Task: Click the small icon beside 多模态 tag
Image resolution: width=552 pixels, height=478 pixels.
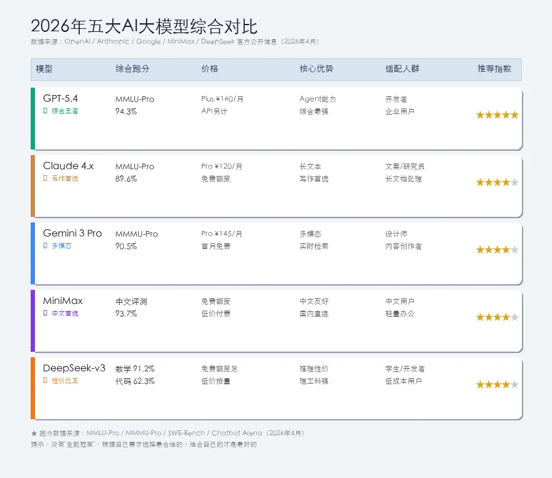Action: point(45,246)
